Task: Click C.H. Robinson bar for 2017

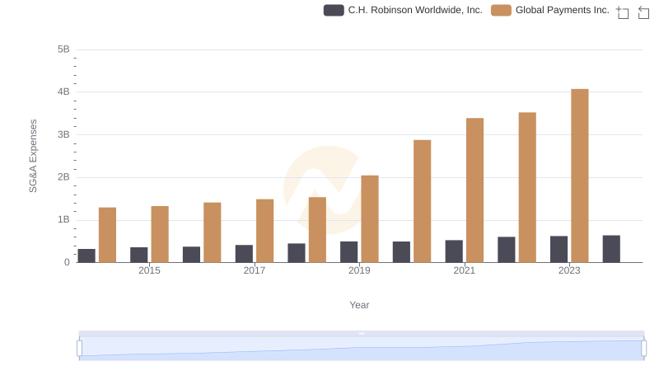Action: click(244, 254)
